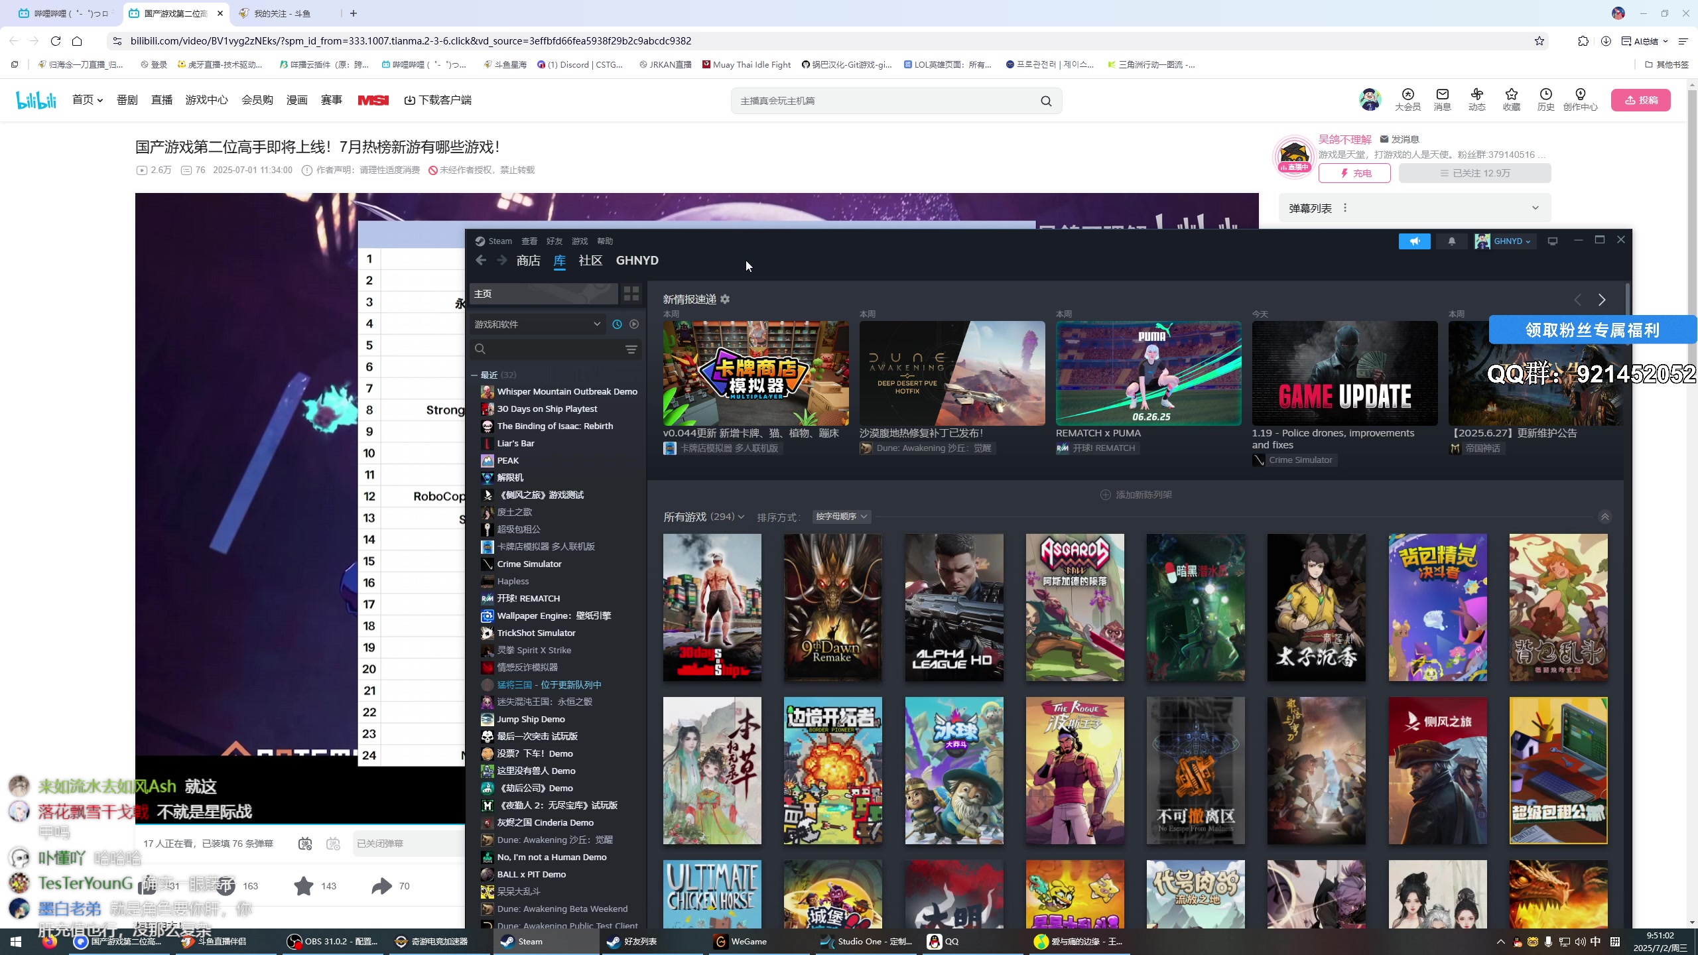The image size is (1698, 955).
Task: Open the 9th Dawn Remake game cover
Action: (833, 607)
